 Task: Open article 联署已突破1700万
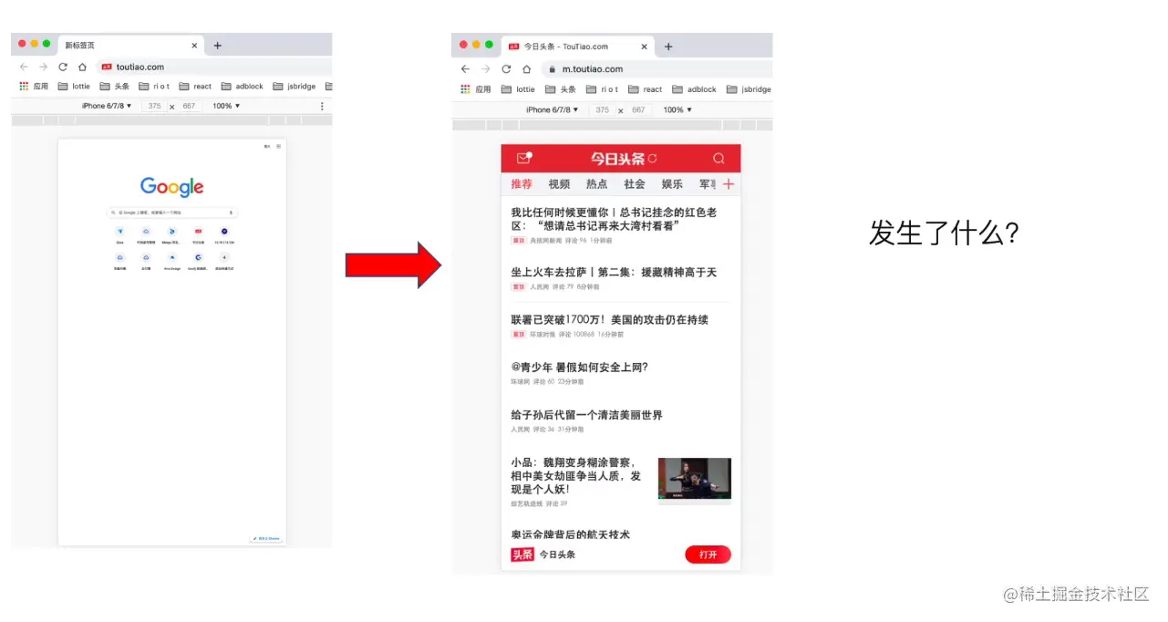pyautogui.click(x=609, y=319)
